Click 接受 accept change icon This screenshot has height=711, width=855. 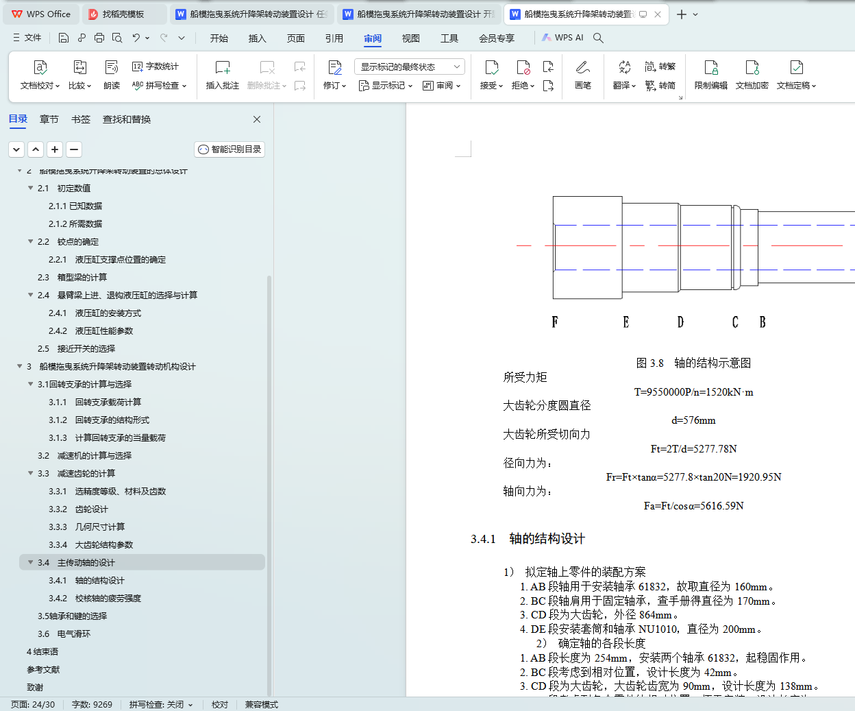click(x=491, y=67)
